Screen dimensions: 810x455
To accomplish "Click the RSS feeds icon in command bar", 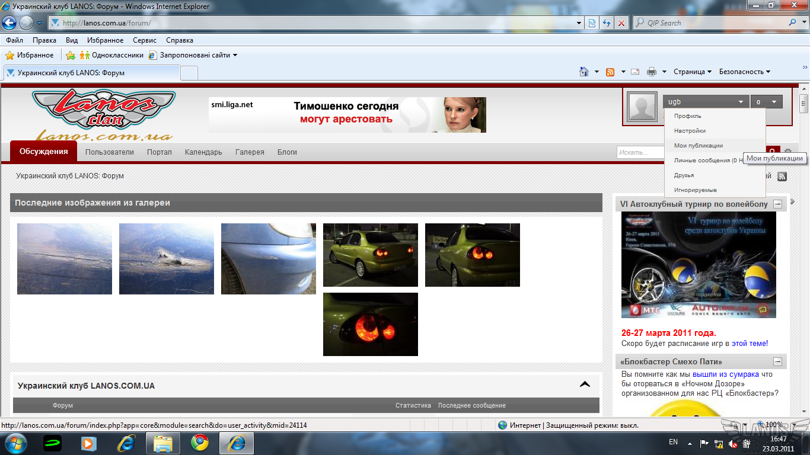I will click(x=610, y=72).
